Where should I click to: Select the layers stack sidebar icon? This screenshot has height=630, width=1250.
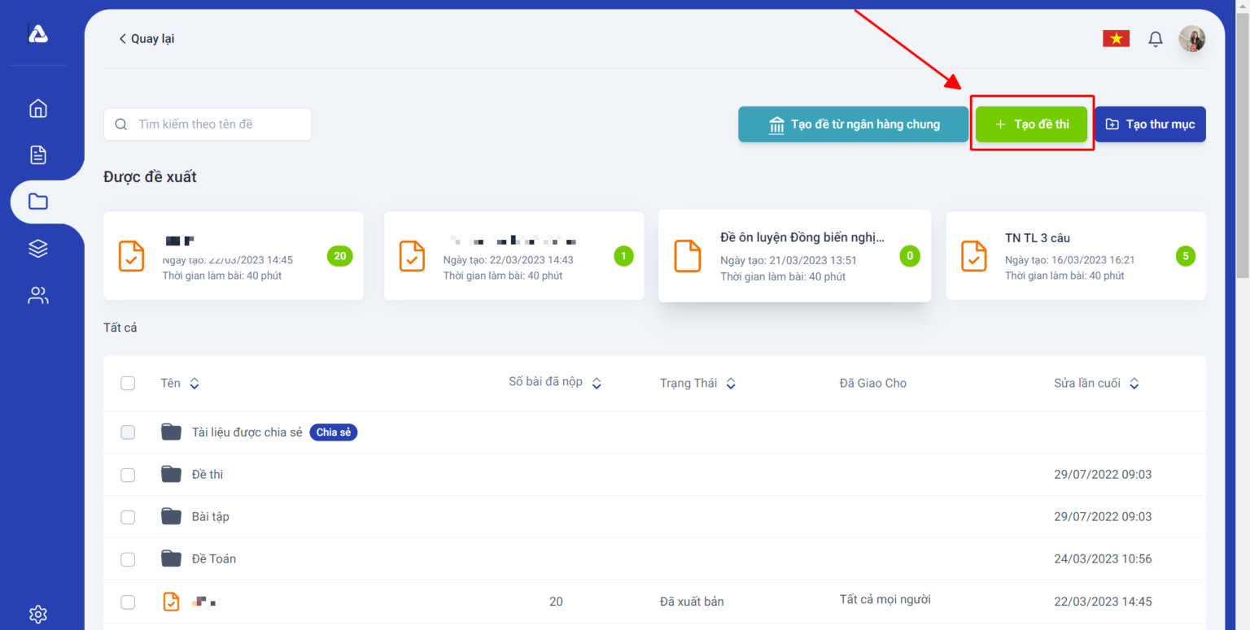point(38,249)
